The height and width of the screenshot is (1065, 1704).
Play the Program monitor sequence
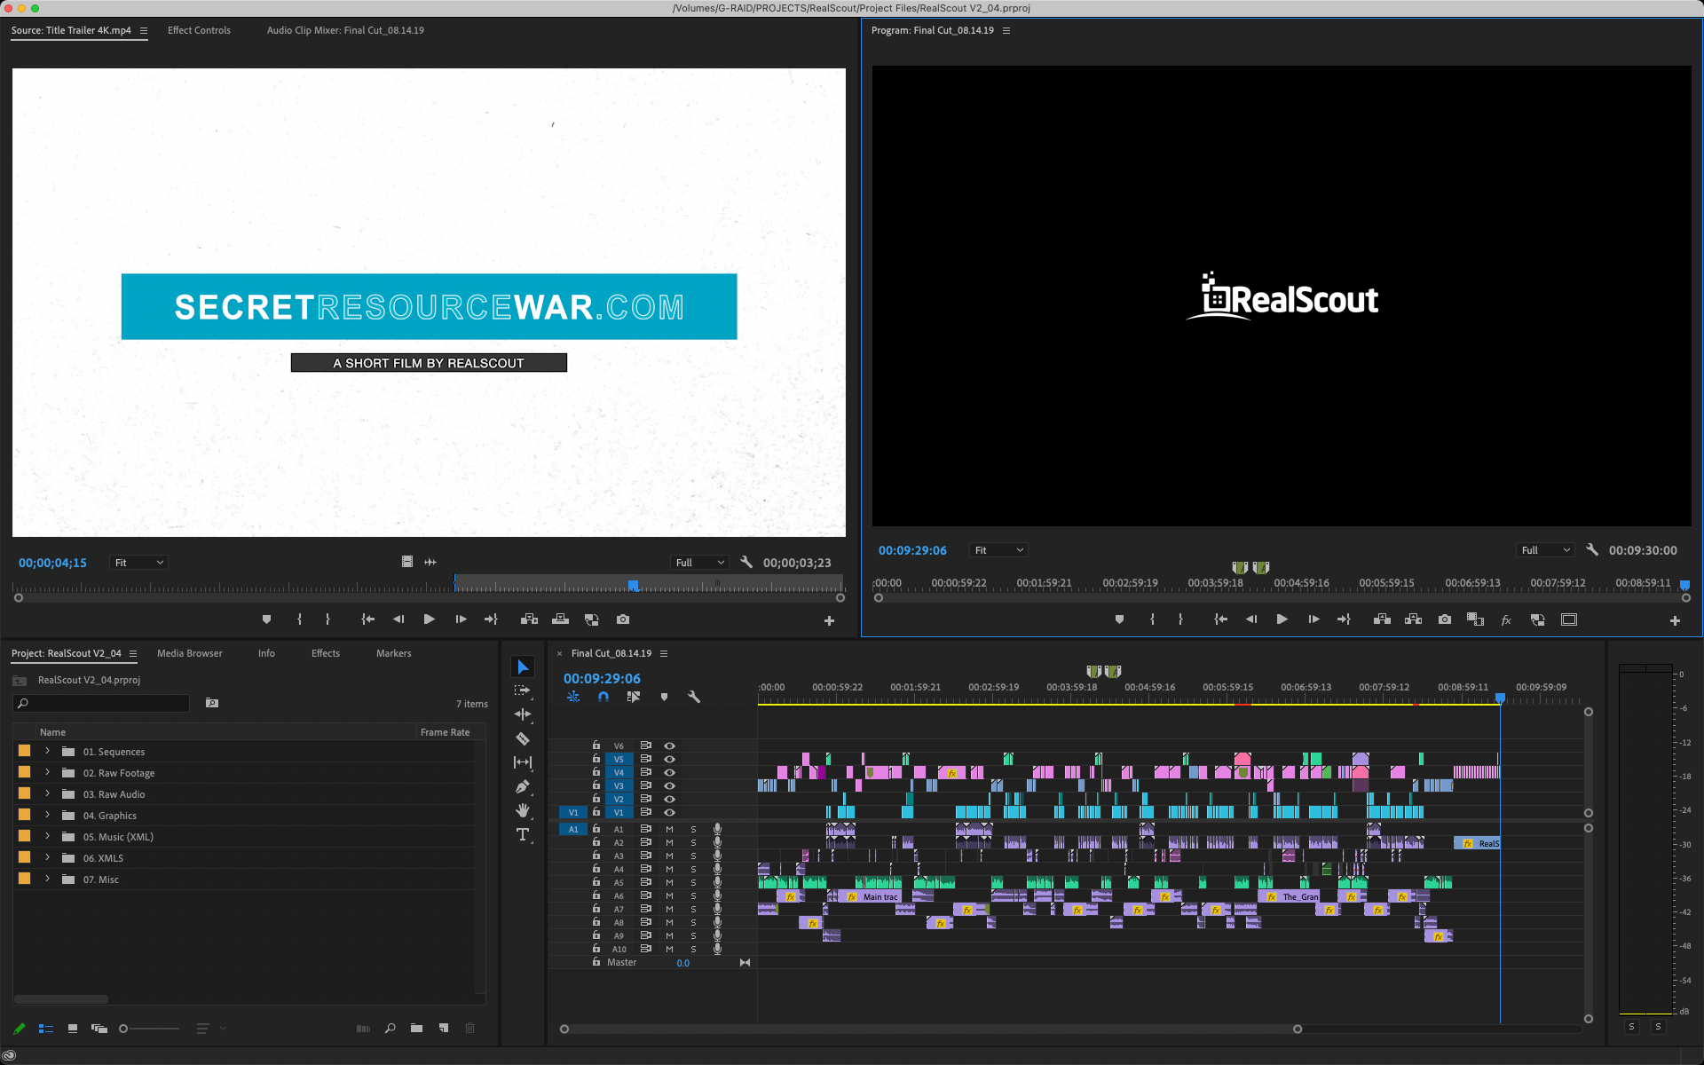coord(1282,619)
